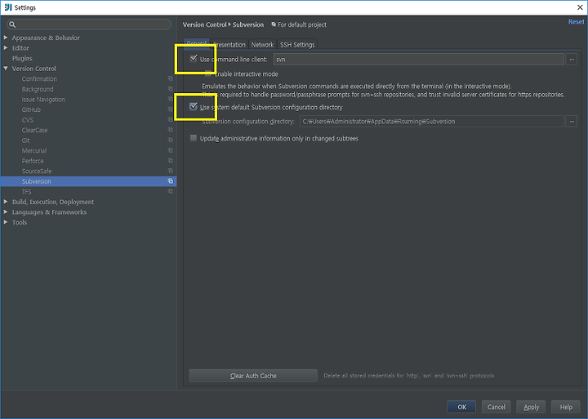Viewport: 588px width, 419px height.
Task: Open the SSH Settings tab
Action: [297, 44]
